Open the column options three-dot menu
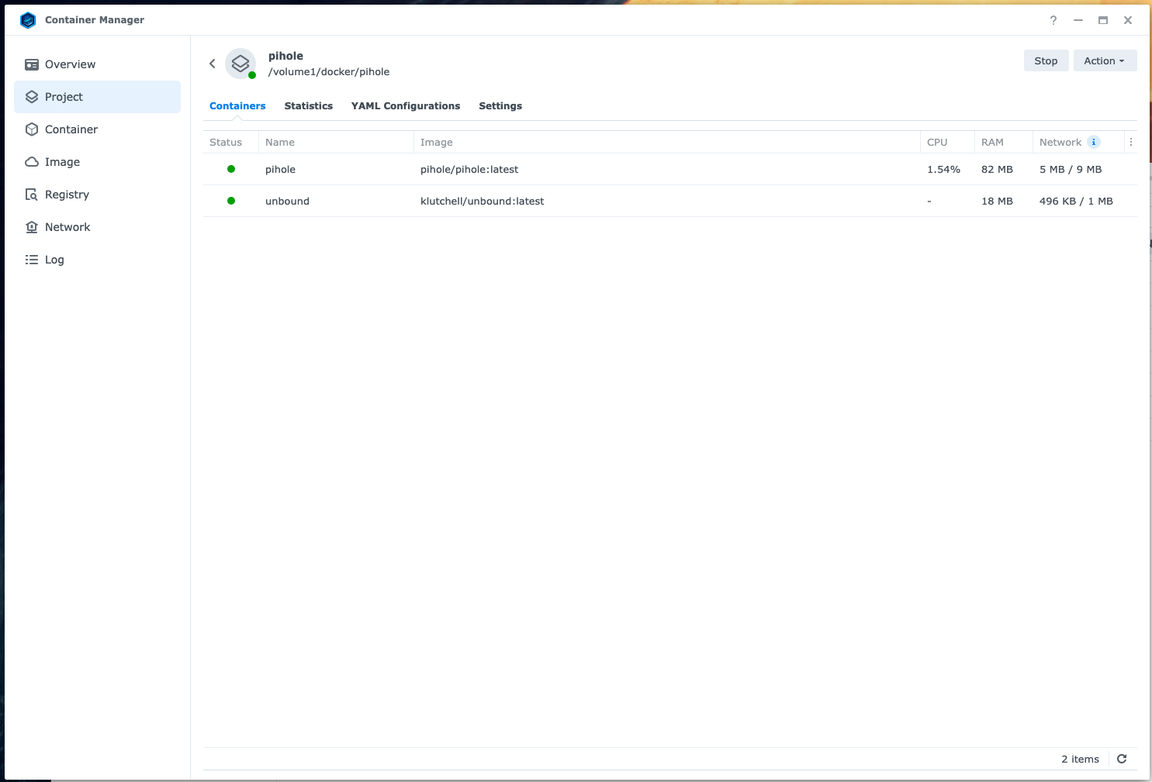The image size is (1152, 782). pos(1131,142)
